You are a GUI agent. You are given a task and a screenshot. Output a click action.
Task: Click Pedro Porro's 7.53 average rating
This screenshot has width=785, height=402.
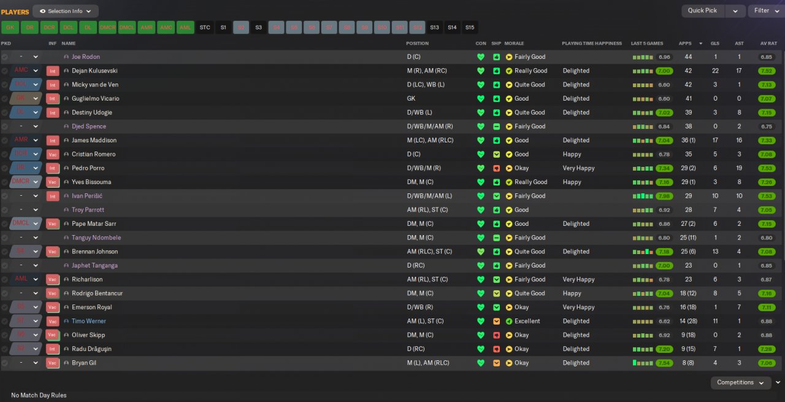[x=767, y=168]
